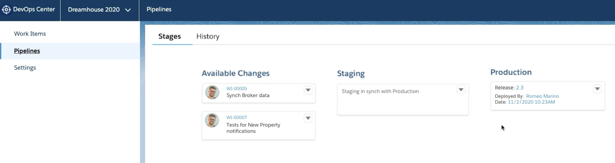The width and height of the screenshot is (615, 163).
Task: Go to Settings in the sidebar
Action: coord(25,67)
